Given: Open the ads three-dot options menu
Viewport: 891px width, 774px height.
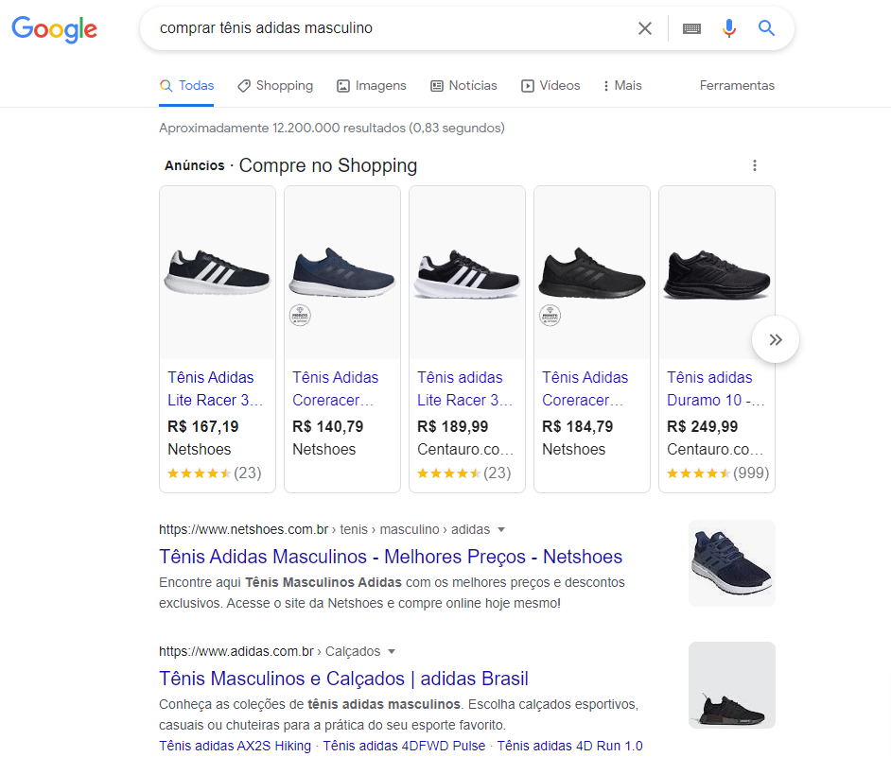Looking at the screenshot, I should 754,165.
